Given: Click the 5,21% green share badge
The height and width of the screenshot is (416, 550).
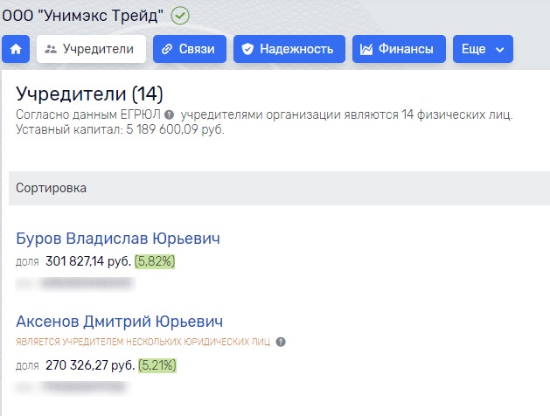Looking at the screenshot, I should coord(157,365).
